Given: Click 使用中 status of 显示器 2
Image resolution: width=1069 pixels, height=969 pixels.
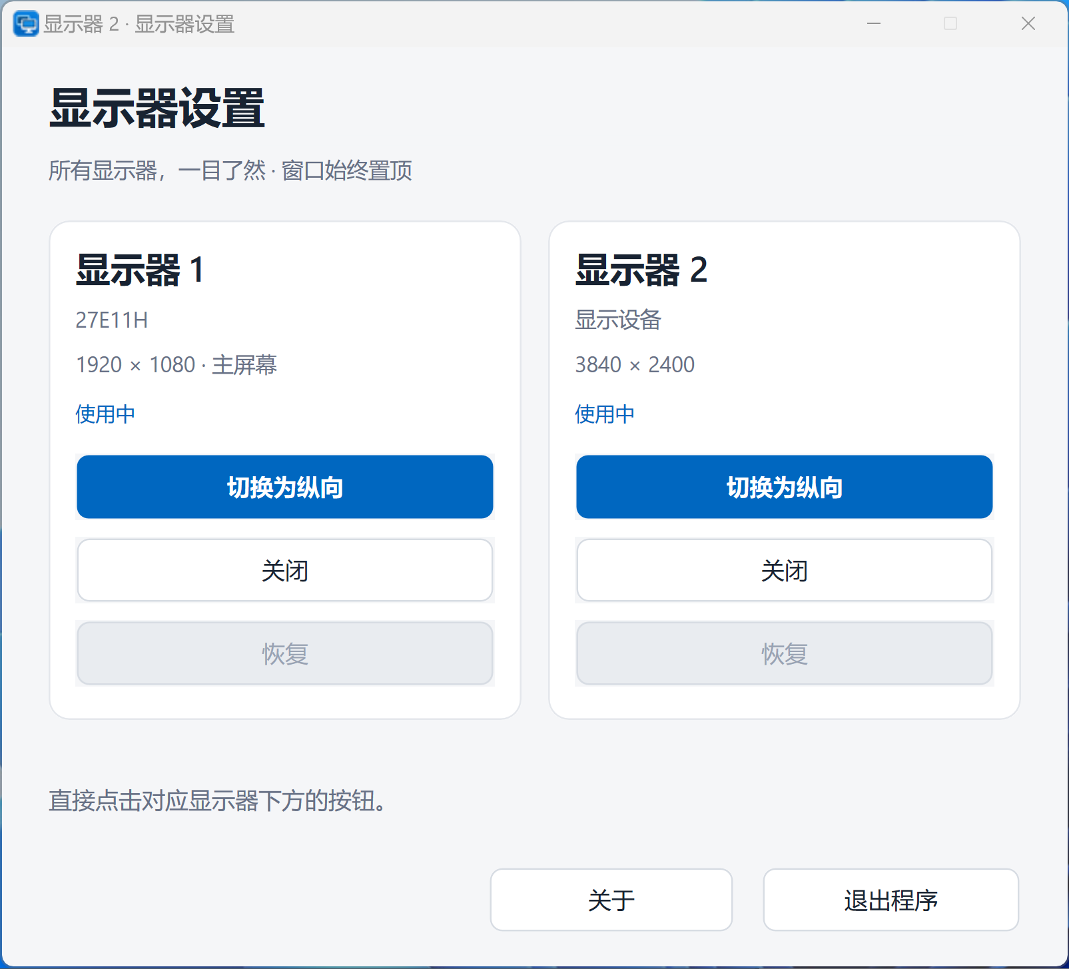Looking at the screenshot, I should [x=605, y=414].
